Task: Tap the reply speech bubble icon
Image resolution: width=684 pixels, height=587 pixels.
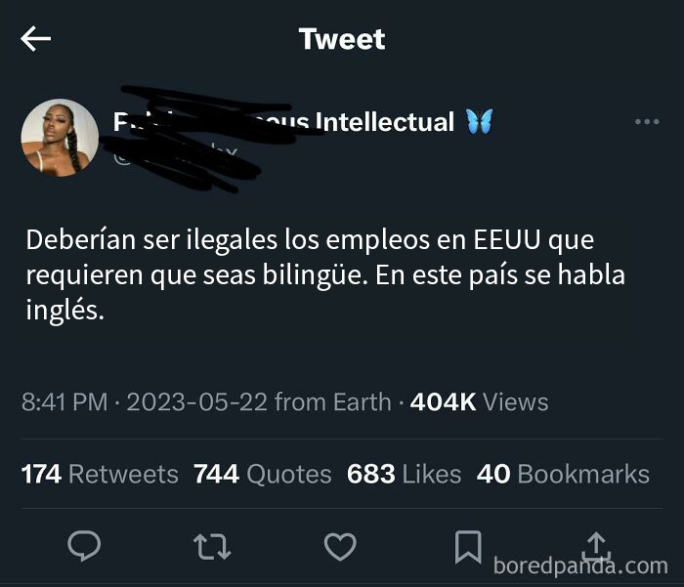Action: pos(84,546)
